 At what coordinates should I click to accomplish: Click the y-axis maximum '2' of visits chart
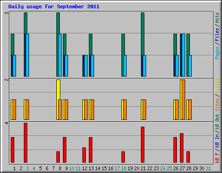tap(7, 80)
